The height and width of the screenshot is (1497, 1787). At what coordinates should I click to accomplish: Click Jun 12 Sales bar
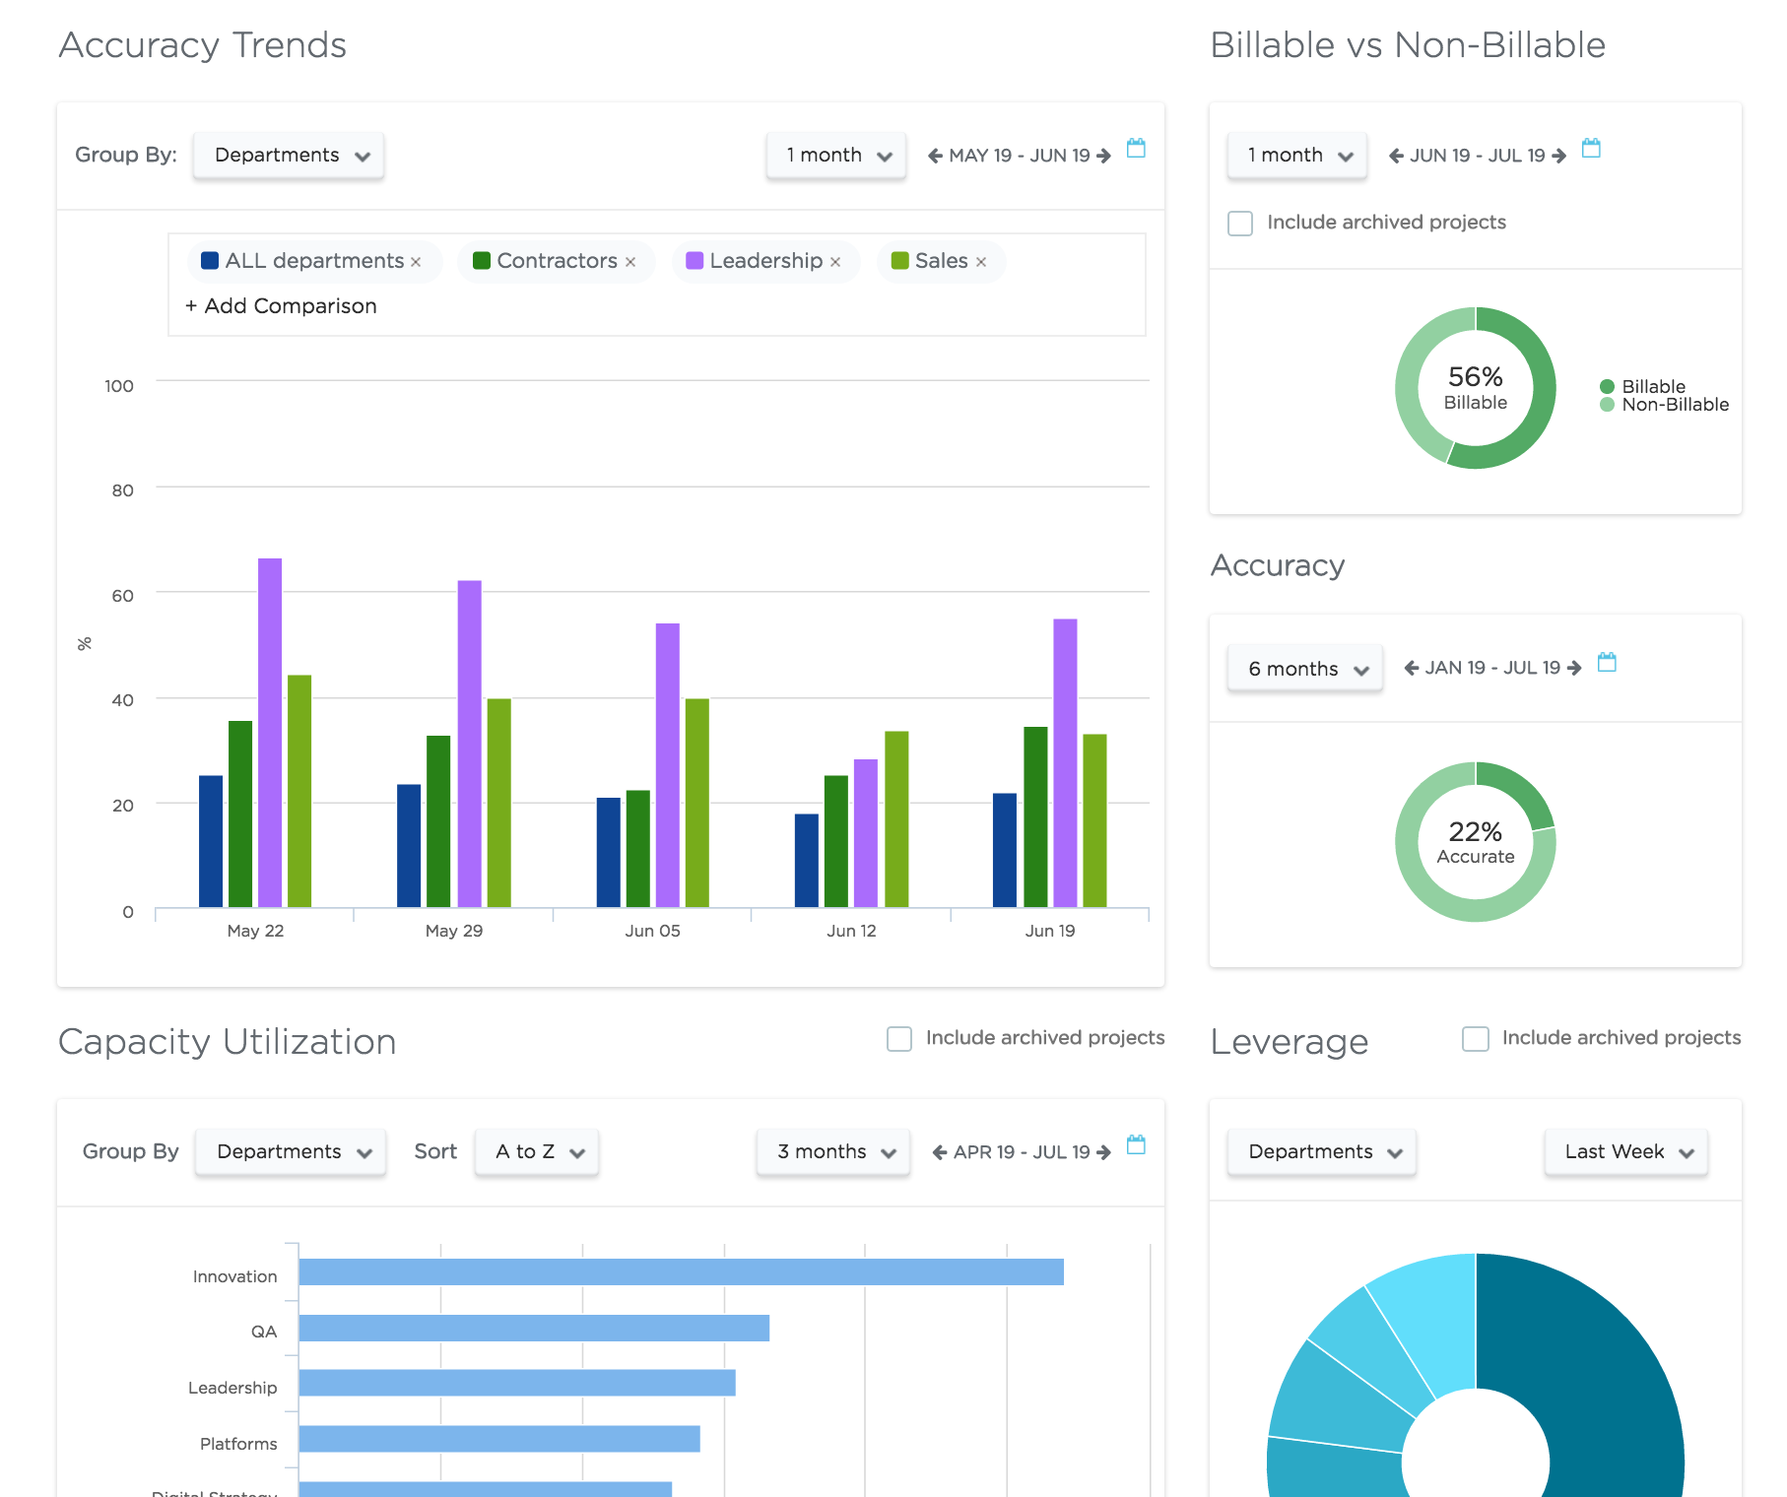(x=896, y=819)
